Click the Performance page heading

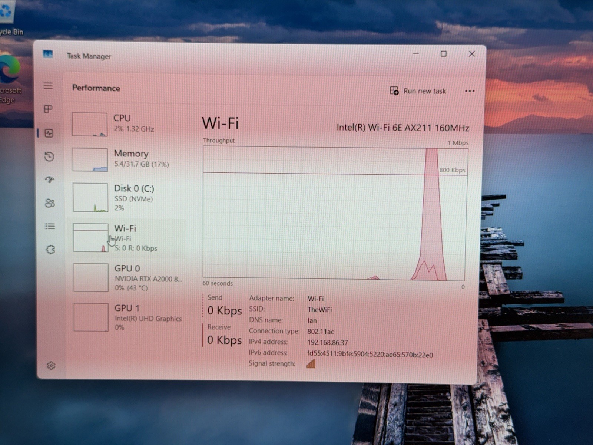coord(96,88)
